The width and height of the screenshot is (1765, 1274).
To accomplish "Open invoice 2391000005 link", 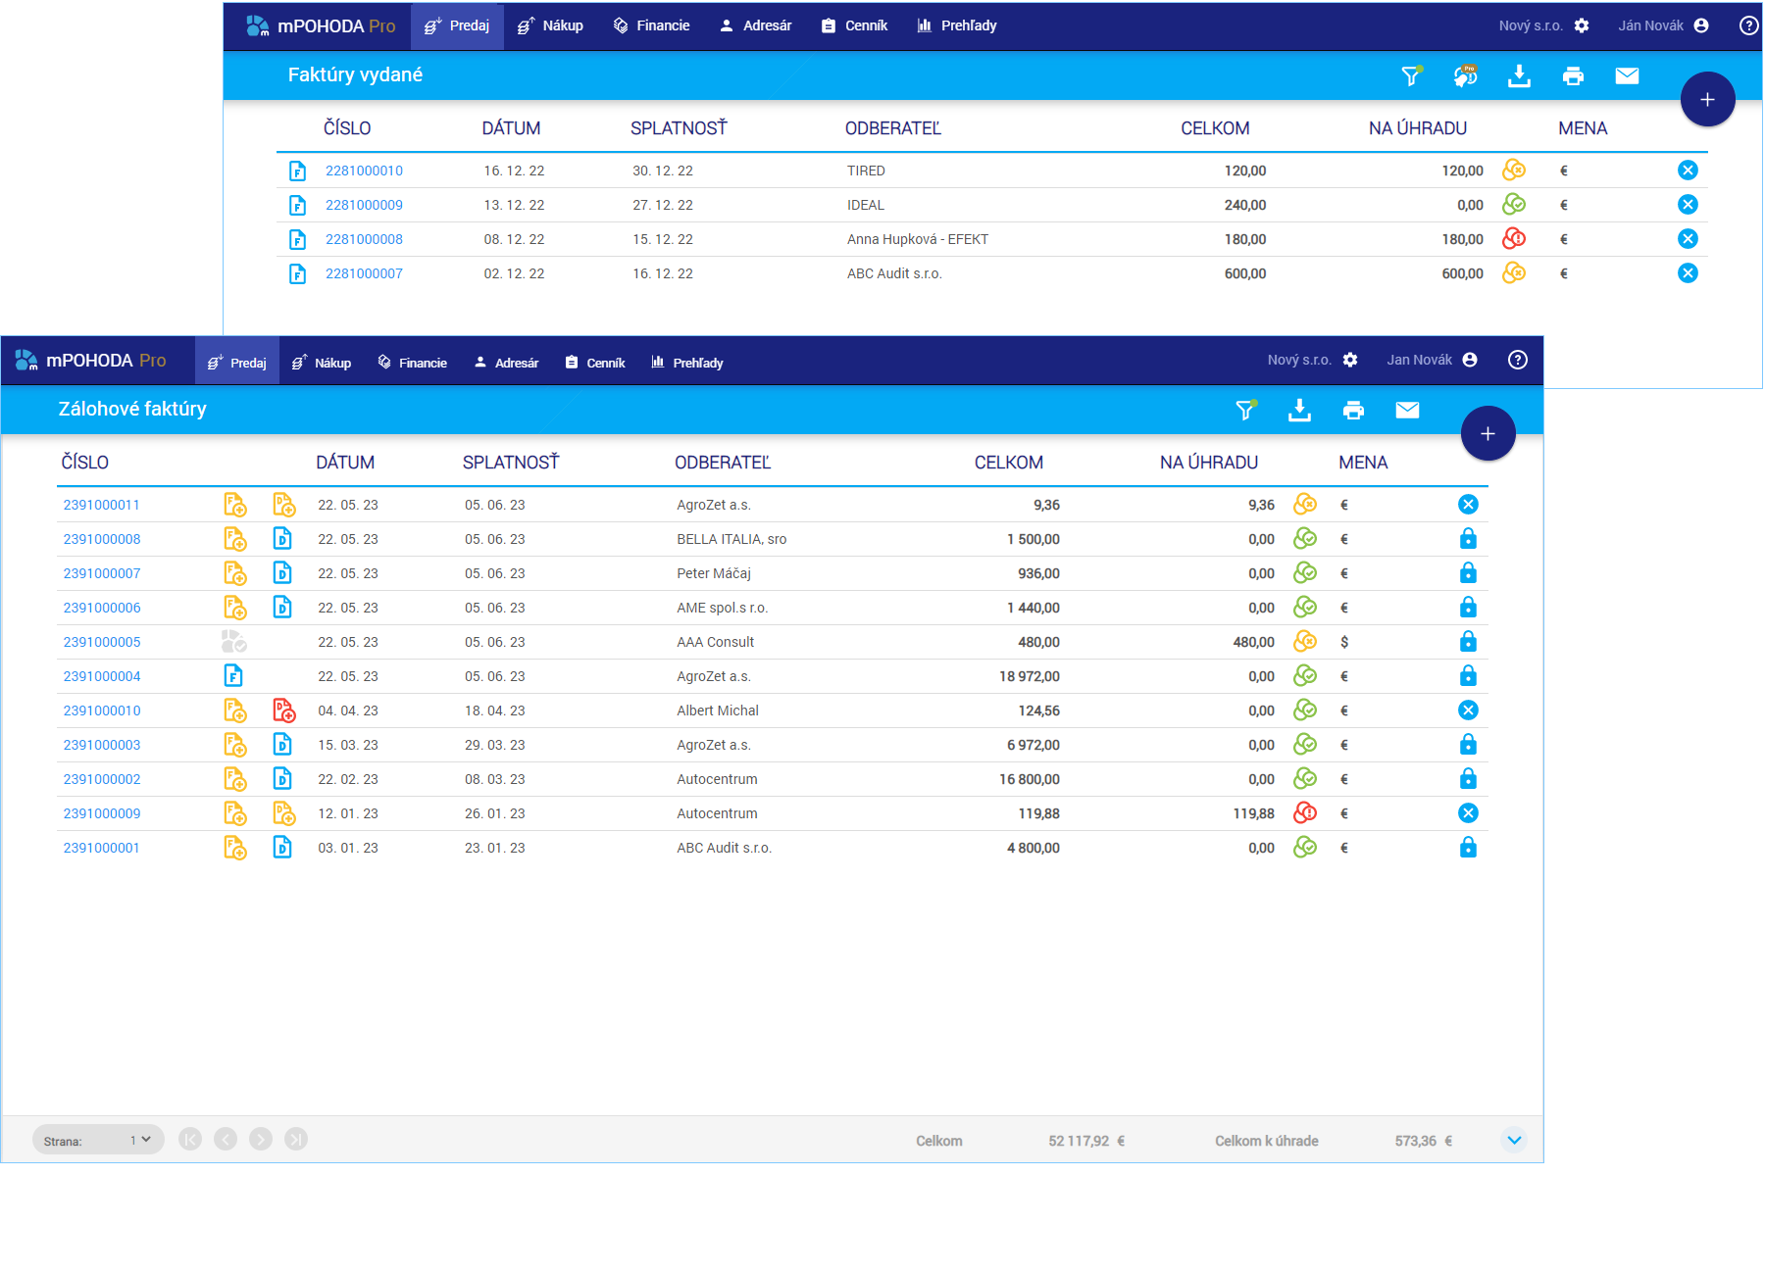I will [x=102, y=642].
